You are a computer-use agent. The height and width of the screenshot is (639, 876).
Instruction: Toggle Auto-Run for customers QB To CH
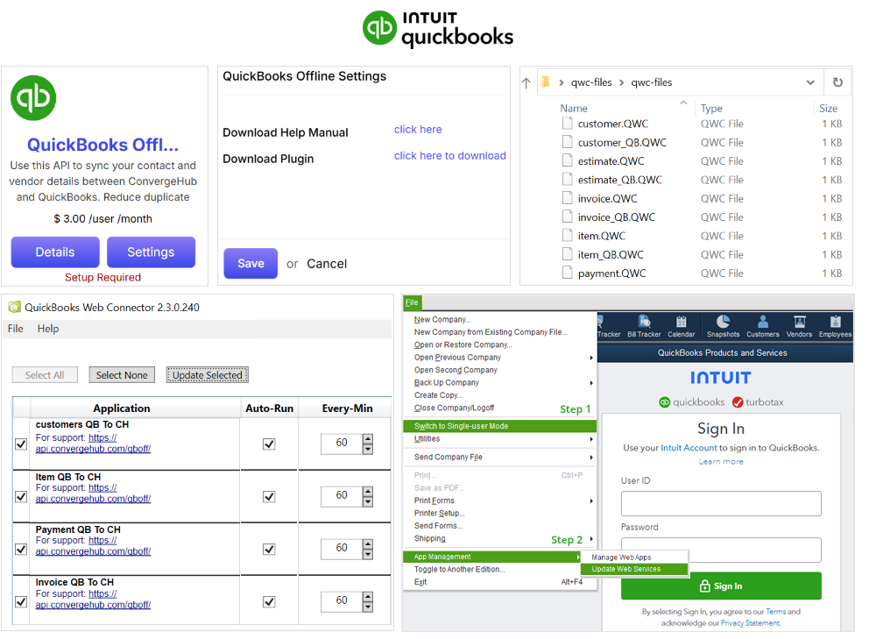tap(269, 444)
